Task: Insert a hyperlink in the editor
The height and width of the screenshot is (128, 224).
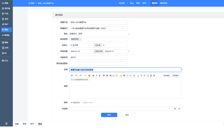Action: click(131, 76)
